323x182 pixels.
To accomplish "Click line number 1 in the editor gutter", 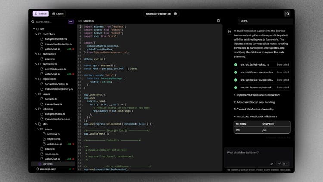I will click(80, 27).
